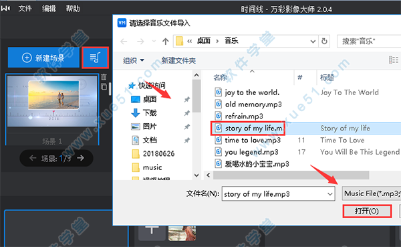
Task: Click title cell Time To Love
Action: point(342,140)
